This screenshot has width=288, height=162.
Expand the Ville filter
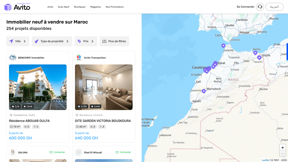(x=18, y=41)
